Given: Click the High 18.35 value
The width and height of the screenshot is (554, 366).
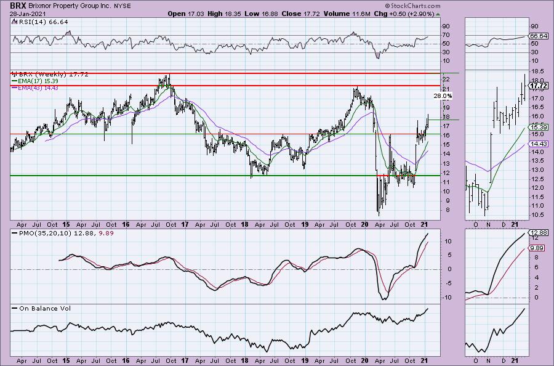Looking at the screenshot, I should tap(225, 14).
